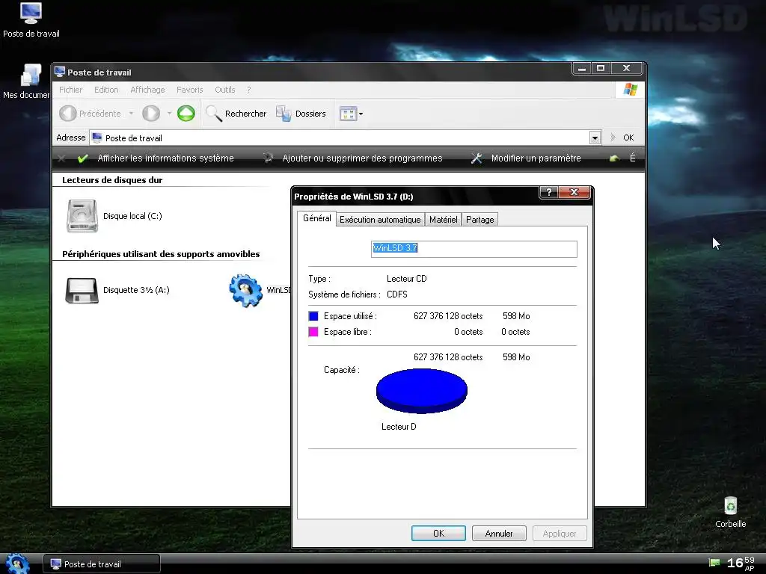Image resolution: width=766 pixels, height=574 pixels.
Task: Click the add/remove programs icon
Action: pos(268,158)
